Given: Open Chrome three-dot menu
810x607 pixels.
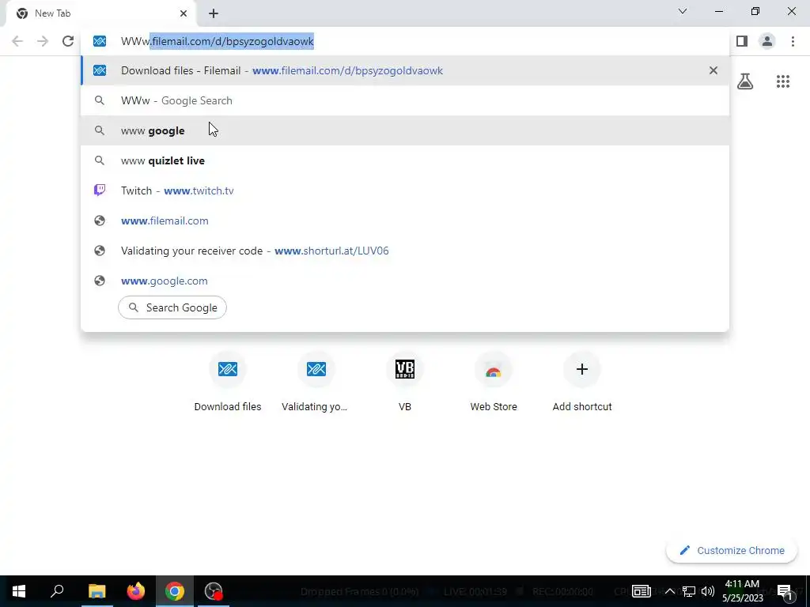Looking at the screenshot, I should coord(793,41).
